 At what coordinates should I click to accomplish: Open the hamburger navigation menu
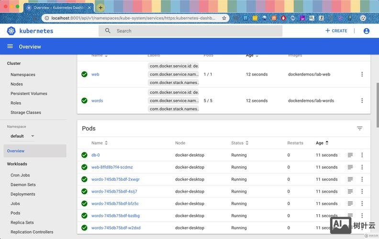(x=10, y=46)
